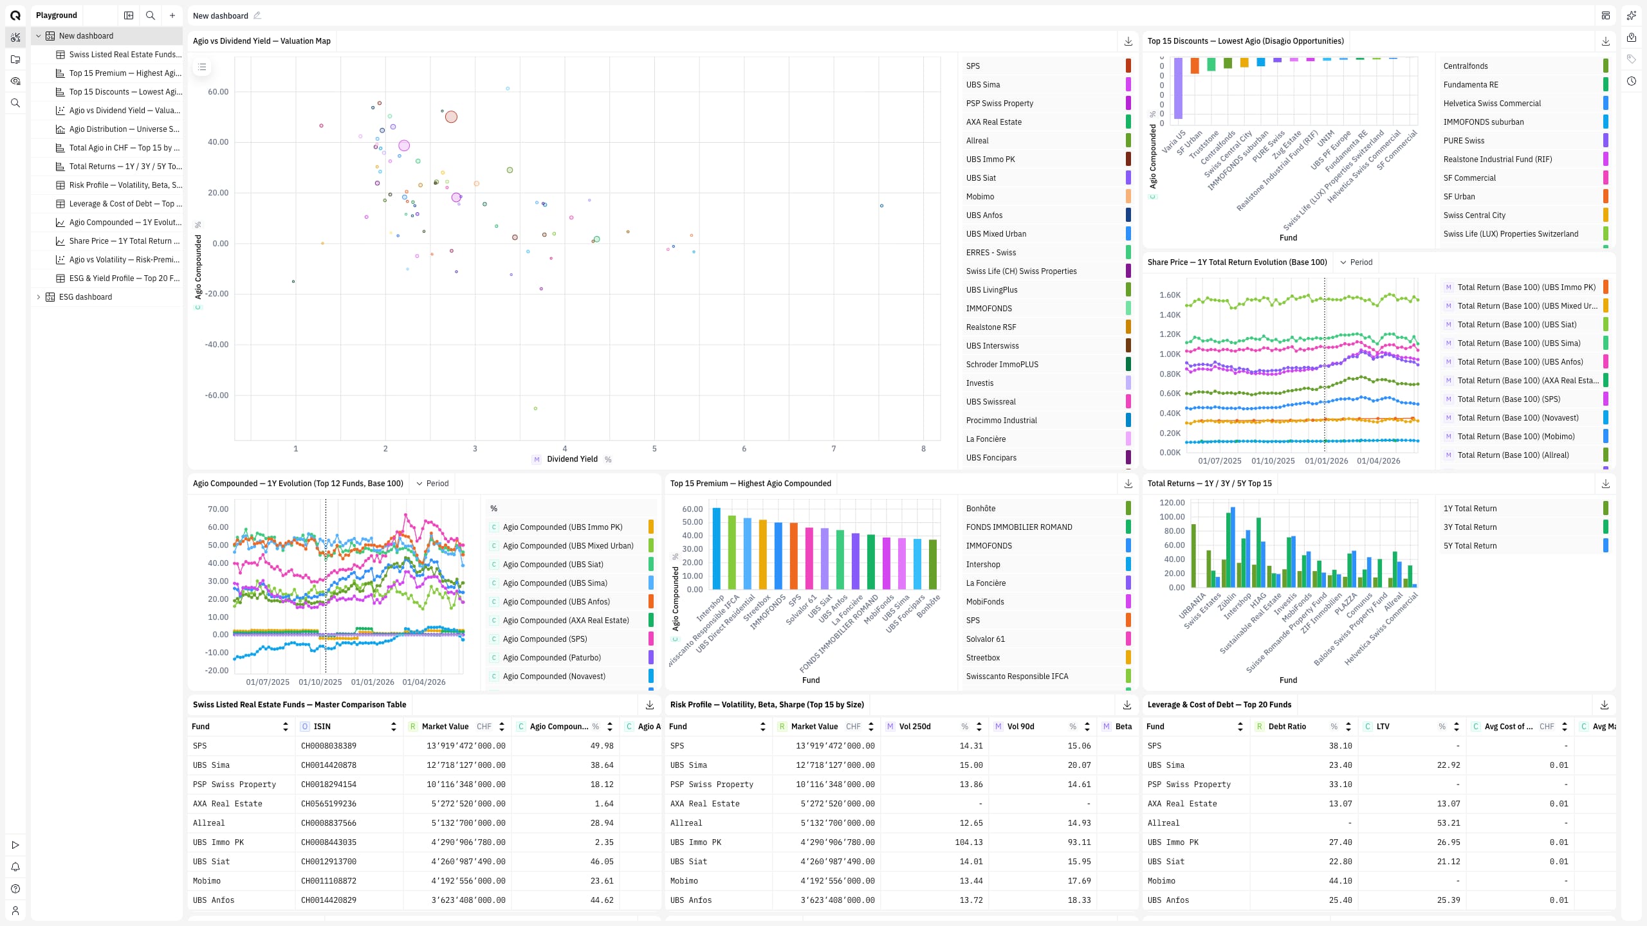Click the play icon in left rail
The height and width of the screenshot is (926, 1647).
15,845
